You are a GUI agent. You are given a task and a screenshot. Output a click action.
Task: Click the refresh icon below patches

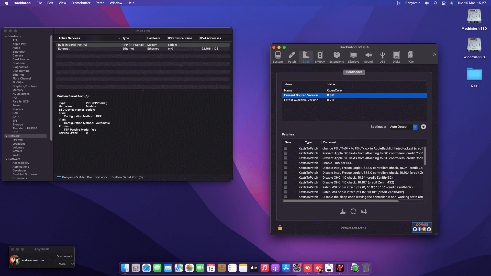coord(353,211)
